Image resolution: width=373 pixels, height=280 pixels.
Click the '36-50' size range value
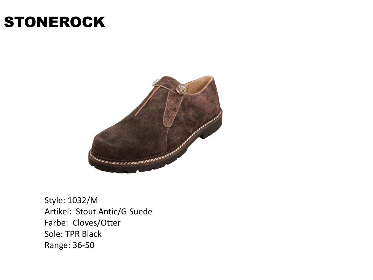click(x=84, y=245)
